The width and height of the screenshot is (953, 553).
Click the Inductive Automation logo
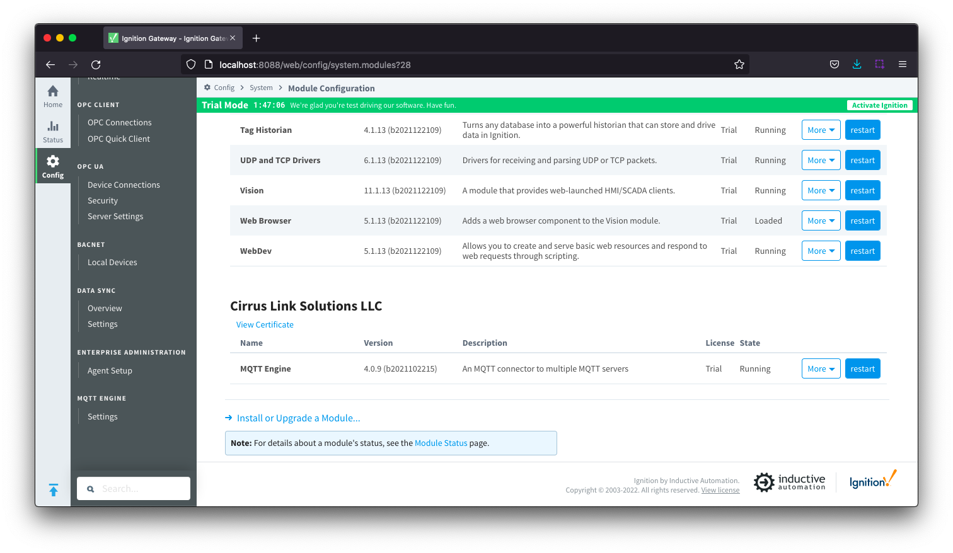click(789, 482)
